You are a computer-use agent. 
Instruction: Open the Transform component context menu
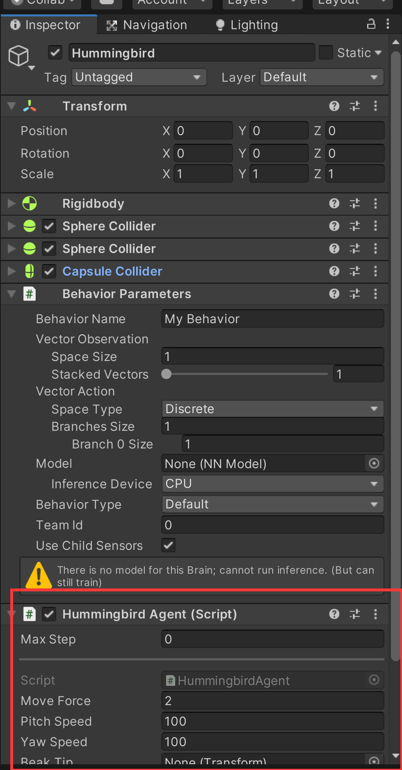tap(375, 106)
